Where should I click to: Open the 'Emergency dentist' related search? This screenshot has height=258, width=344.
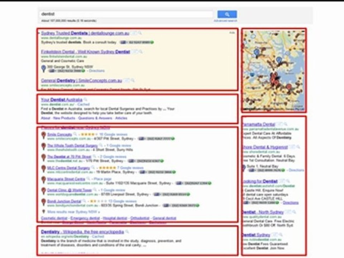(x=85, y=218)
